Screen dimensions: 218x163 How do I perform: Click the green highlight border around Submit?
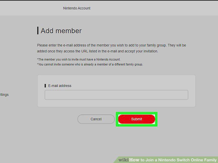pos(137,113)
